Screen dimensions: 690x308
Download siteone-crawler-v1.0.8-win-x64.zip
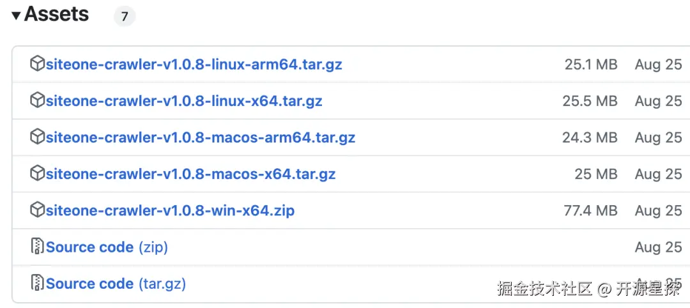(x=170, y=210)
